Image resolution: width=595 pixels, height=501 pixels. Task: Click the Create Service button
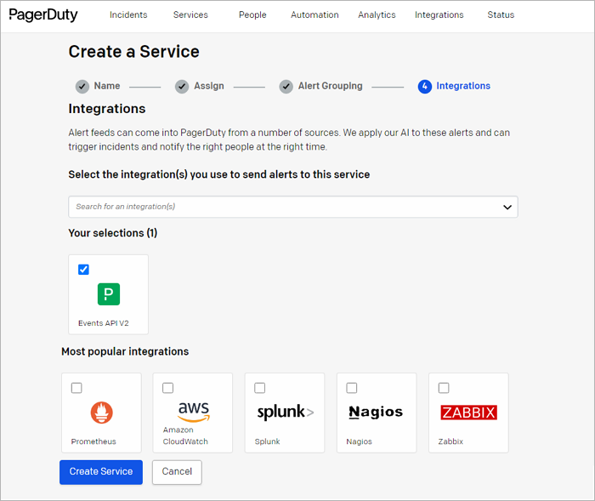tap(101, 472)
